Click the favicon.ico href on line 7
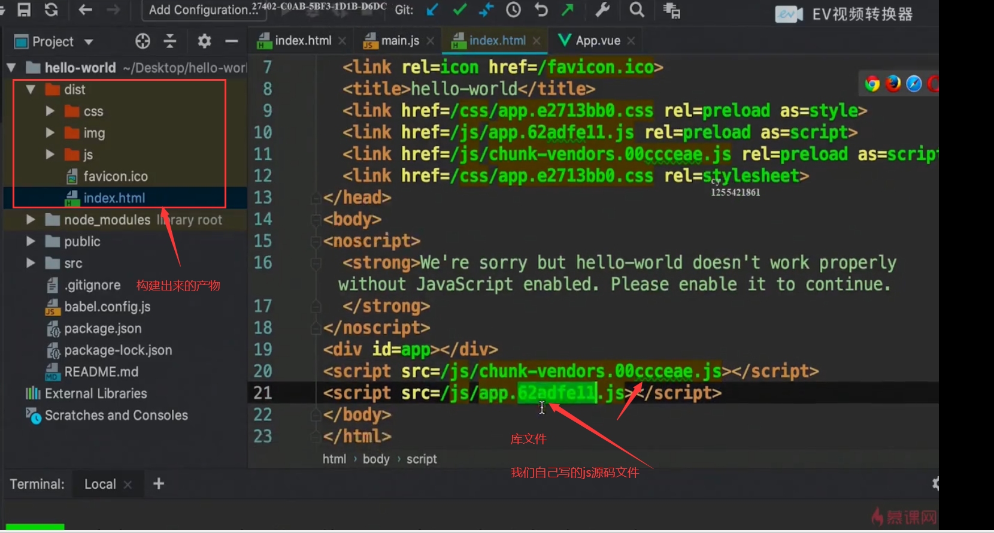This screenshot has height=533, width=994. coord(595,67)
